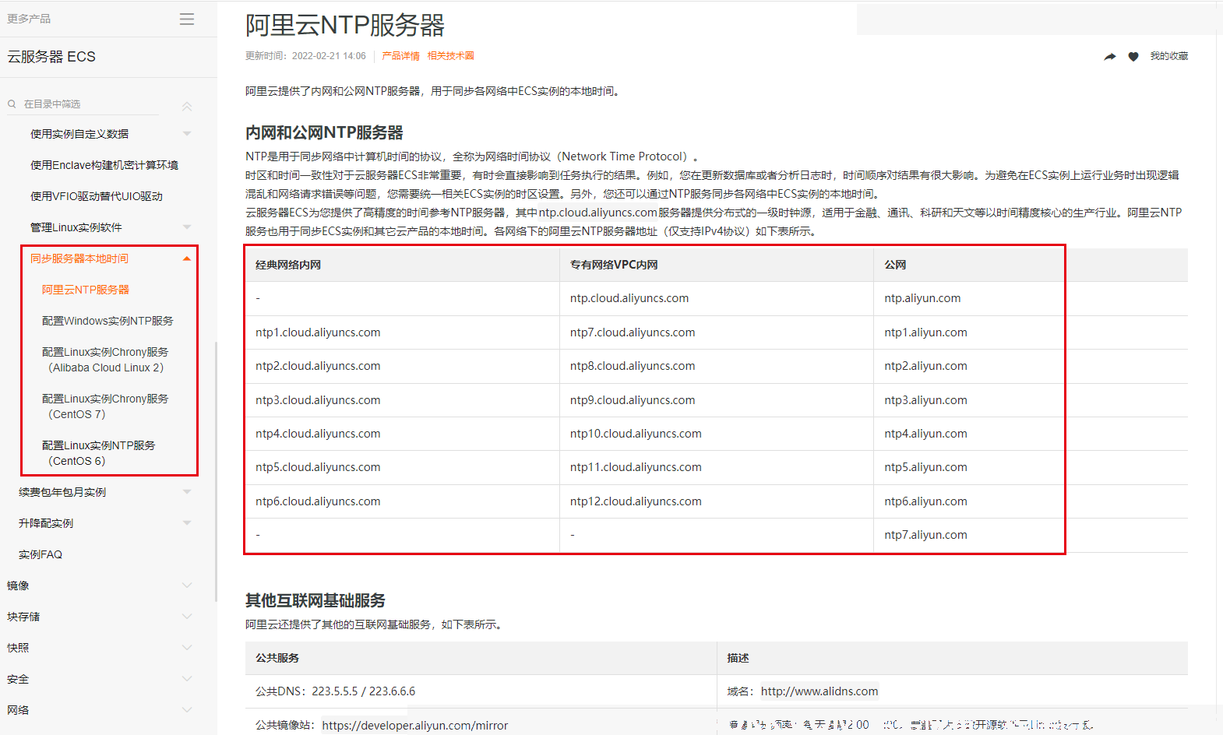Click 更多产品 label
The image size is (1223, 735).
pyautogui.click(x=29, y=19)
